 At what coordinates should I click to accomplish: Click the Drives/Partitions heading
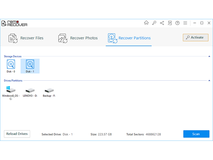(x=13, y=81)
